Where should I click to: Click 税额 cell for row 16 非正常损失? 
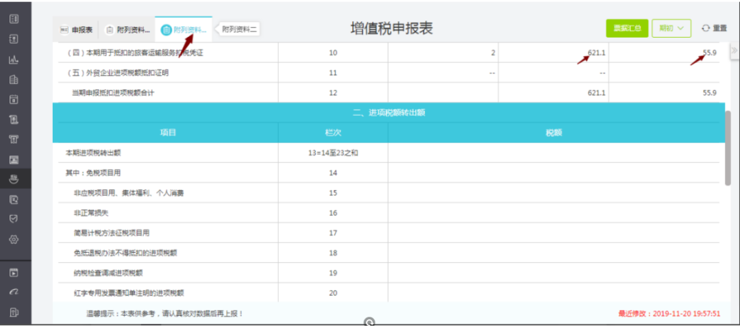556,213
